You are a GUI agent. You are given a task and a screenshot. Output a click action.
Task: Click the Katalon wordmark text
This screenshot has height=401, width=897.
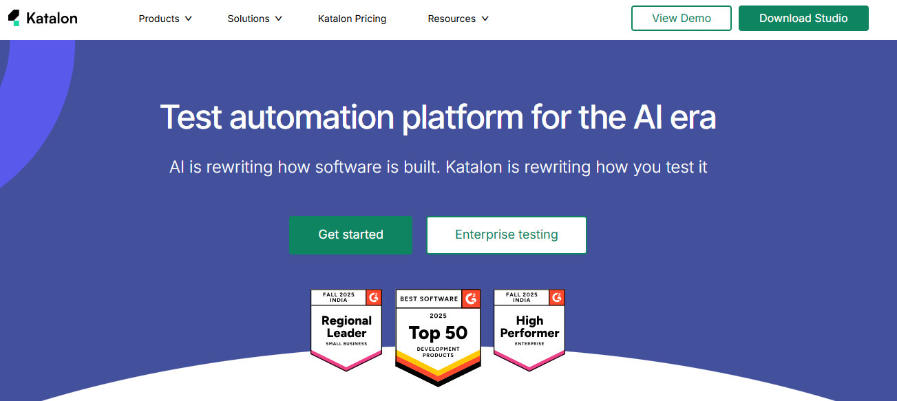(52, 19)
